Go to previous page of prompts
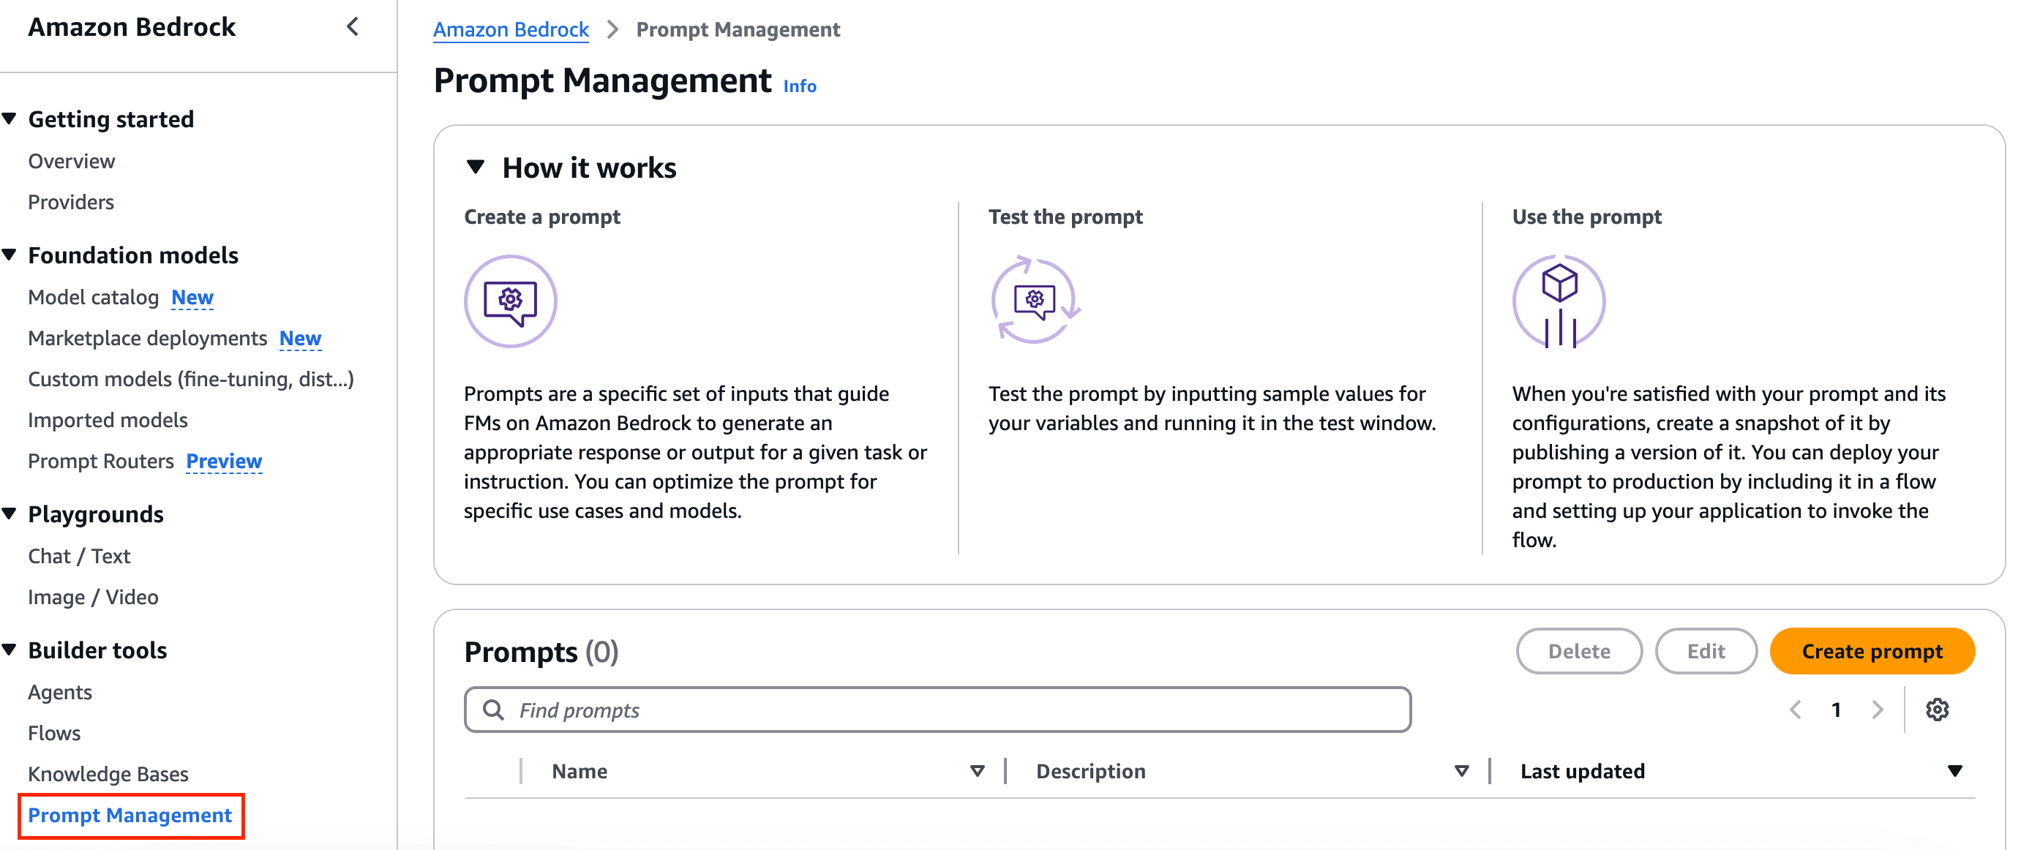This screenshot has height=850, width=2021. click(1795, 710)
